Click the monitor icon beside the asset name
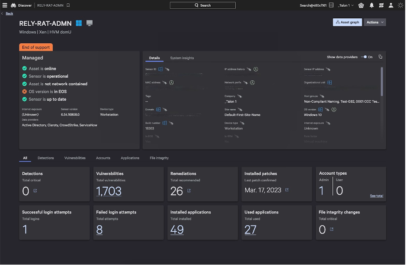The image size is (406, 265). pyautogui.click(x=89, y=23)
